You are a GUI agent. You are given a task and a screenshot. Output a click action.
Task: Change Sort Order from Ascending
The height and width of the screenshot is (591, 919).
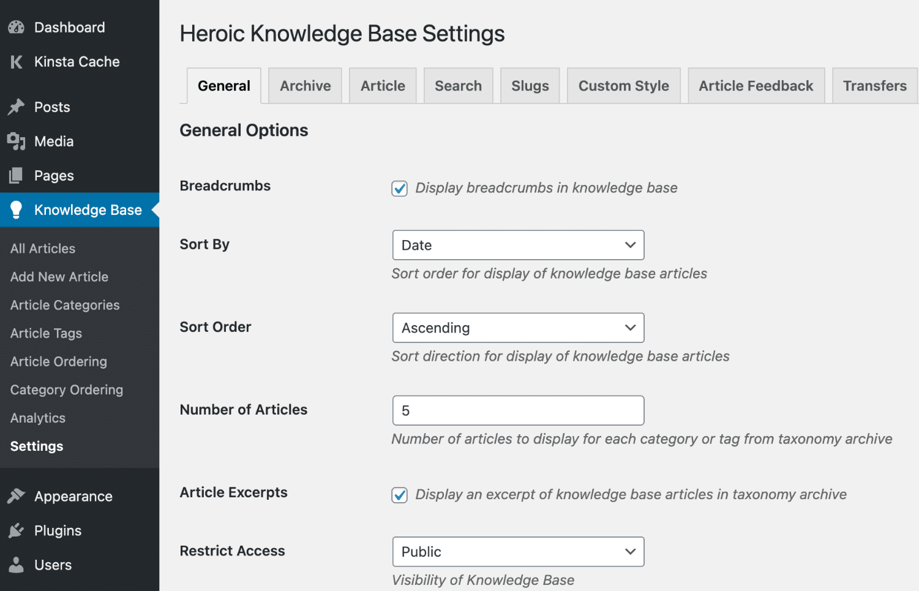point(517,328)
